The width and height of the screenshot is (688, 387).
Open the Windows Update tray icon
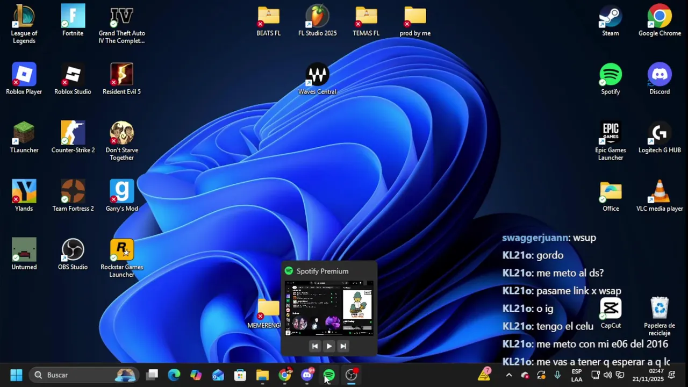(x=541, y=375)
